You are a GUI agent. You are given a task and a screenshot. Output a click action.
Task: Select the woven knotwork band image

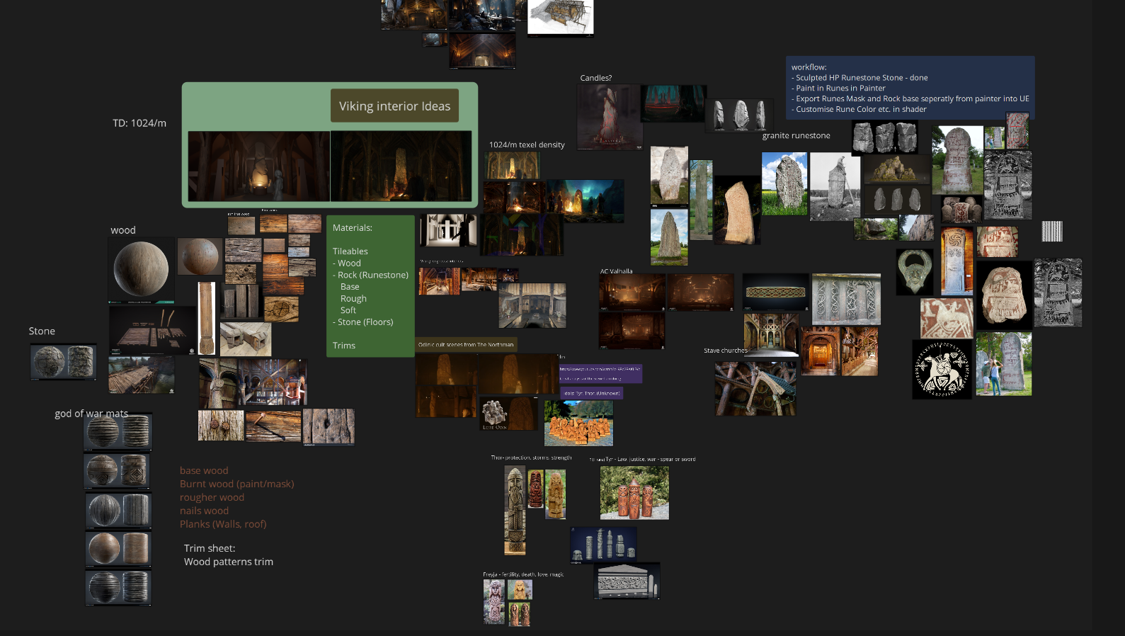(775, 292)
